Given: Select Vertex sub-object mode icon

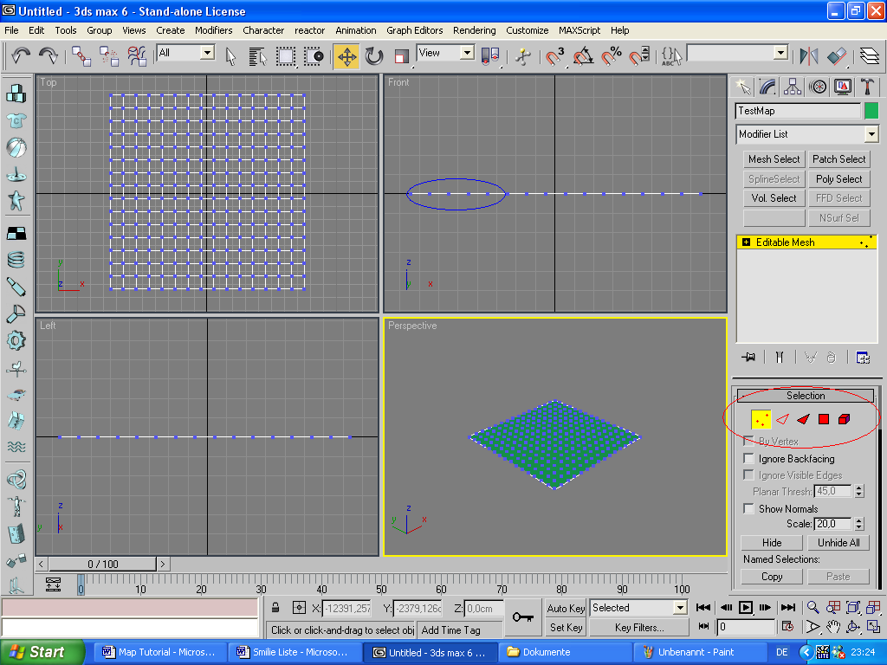Looking at the screenshot, I should pos(761,419).
